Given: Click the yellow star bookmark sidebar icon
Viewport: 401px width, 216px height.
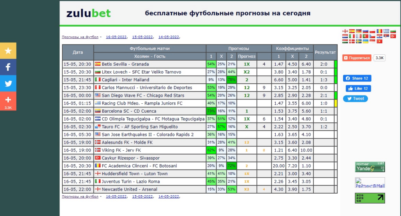Looking at the screenshot, I should coord(8,50).
